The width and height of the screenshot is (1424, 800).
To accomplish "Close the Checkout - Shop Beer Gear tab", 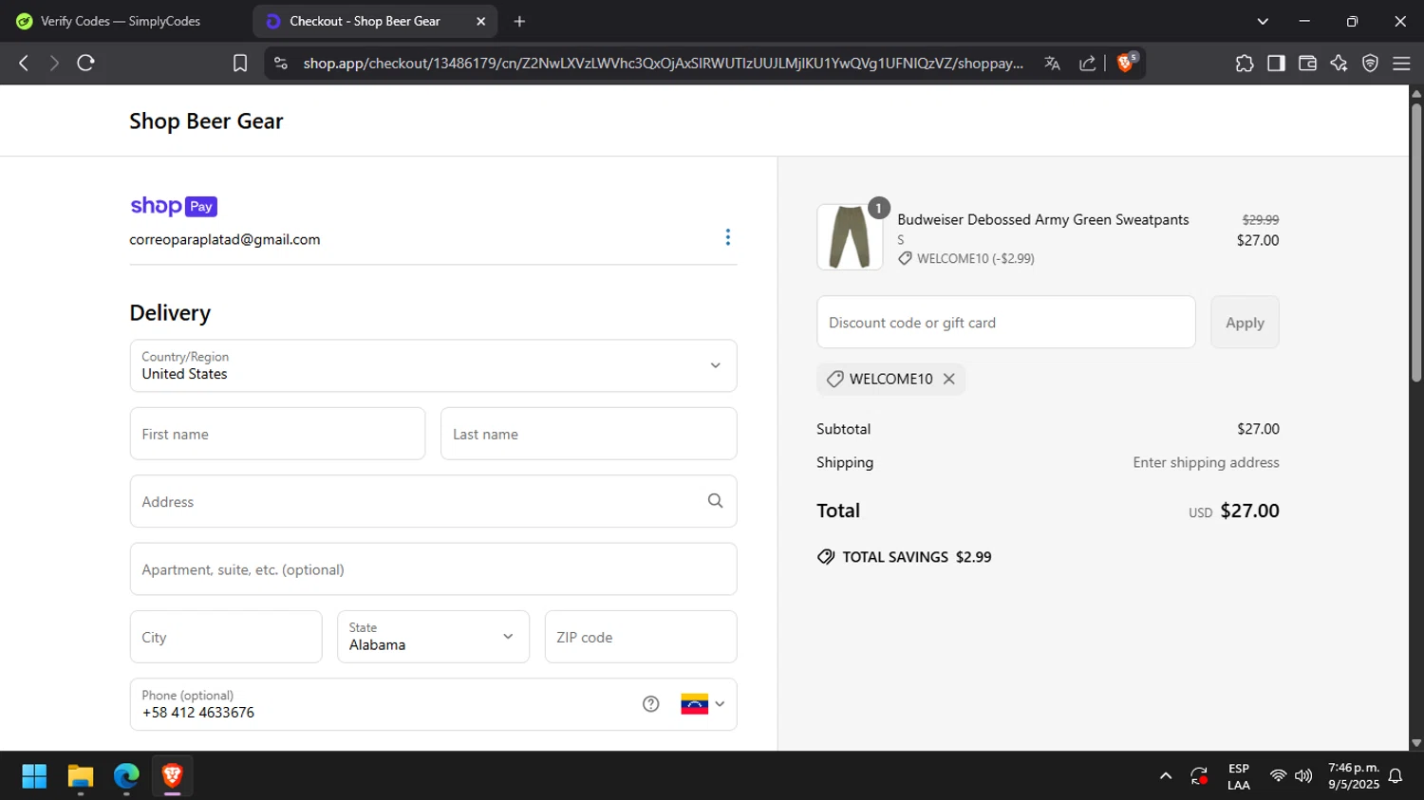I will pyautogui.click(x=481, y=21).
